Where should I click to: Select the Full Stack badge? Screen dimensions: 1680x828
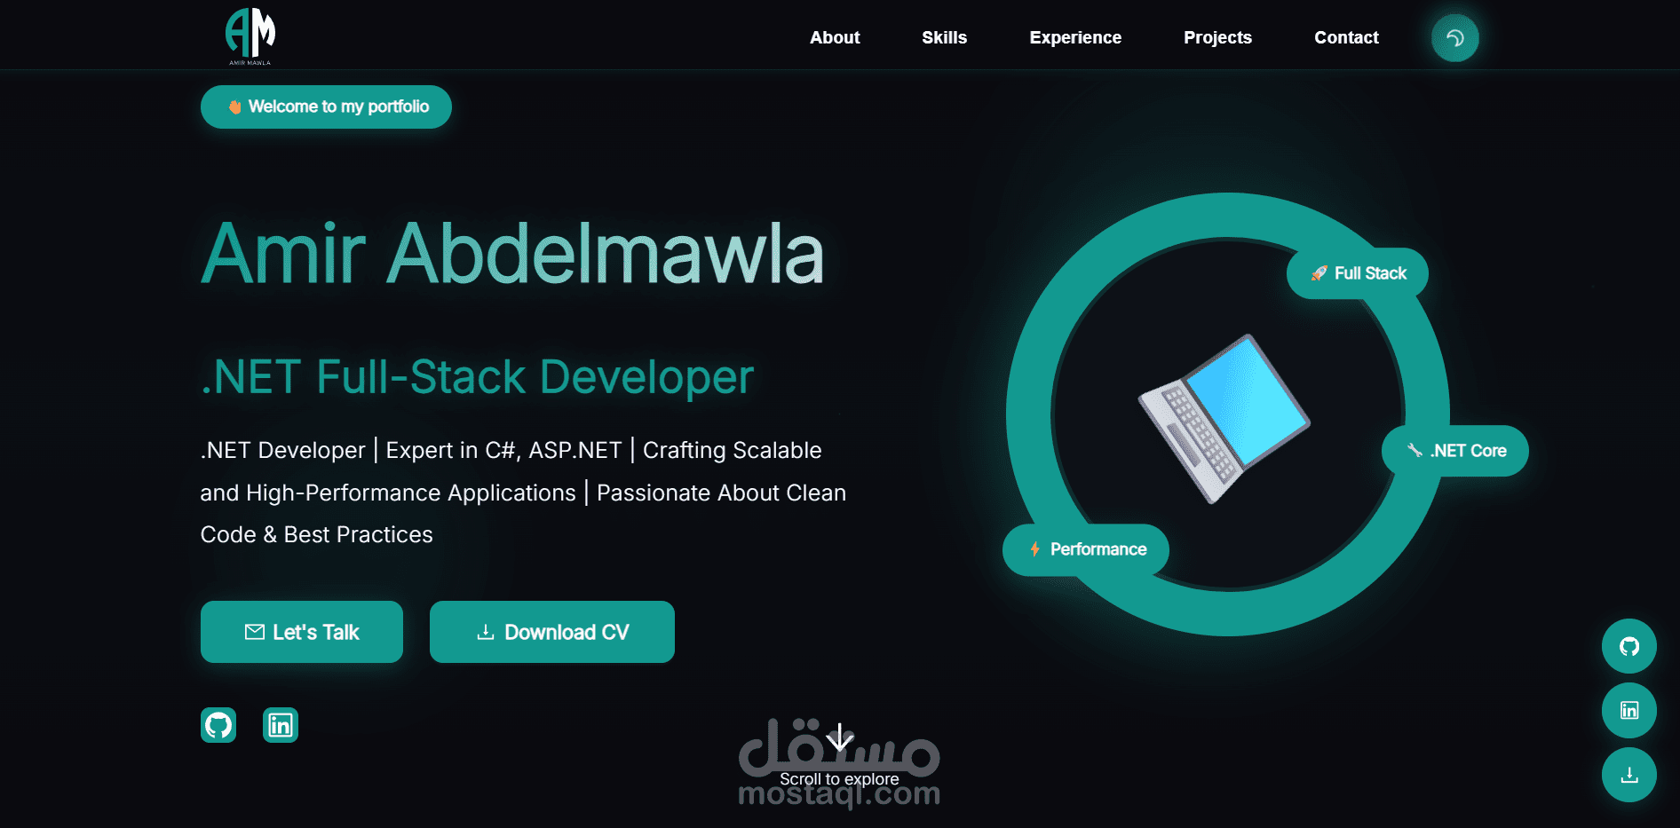1358,273
